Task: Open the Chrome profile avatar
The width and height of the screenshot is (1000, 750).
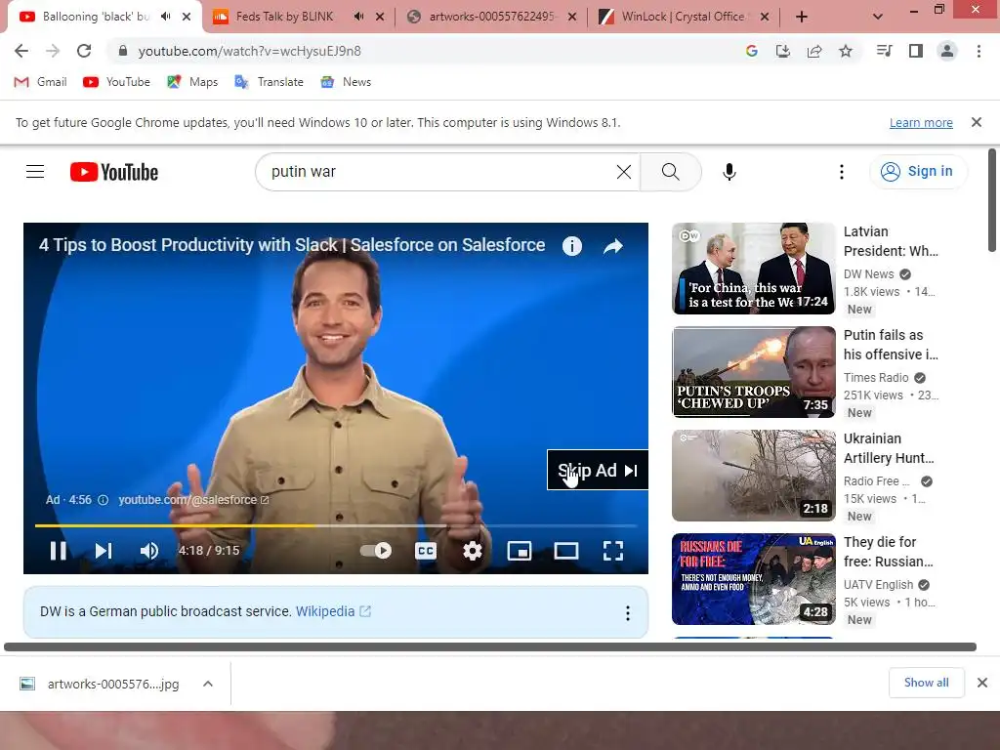Action: (x=947, y=51)
